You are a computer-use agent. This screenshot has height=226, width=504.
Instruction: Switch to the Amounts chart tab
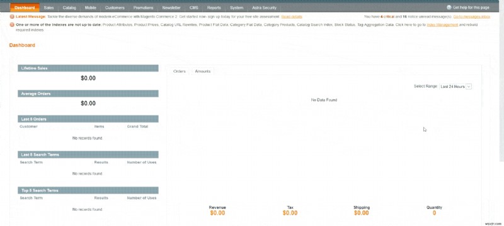(202, 72)
